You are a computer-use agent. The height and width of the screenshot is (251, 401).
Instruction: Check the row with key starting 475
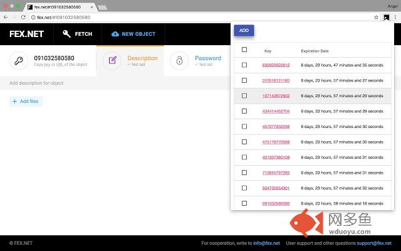244,142
